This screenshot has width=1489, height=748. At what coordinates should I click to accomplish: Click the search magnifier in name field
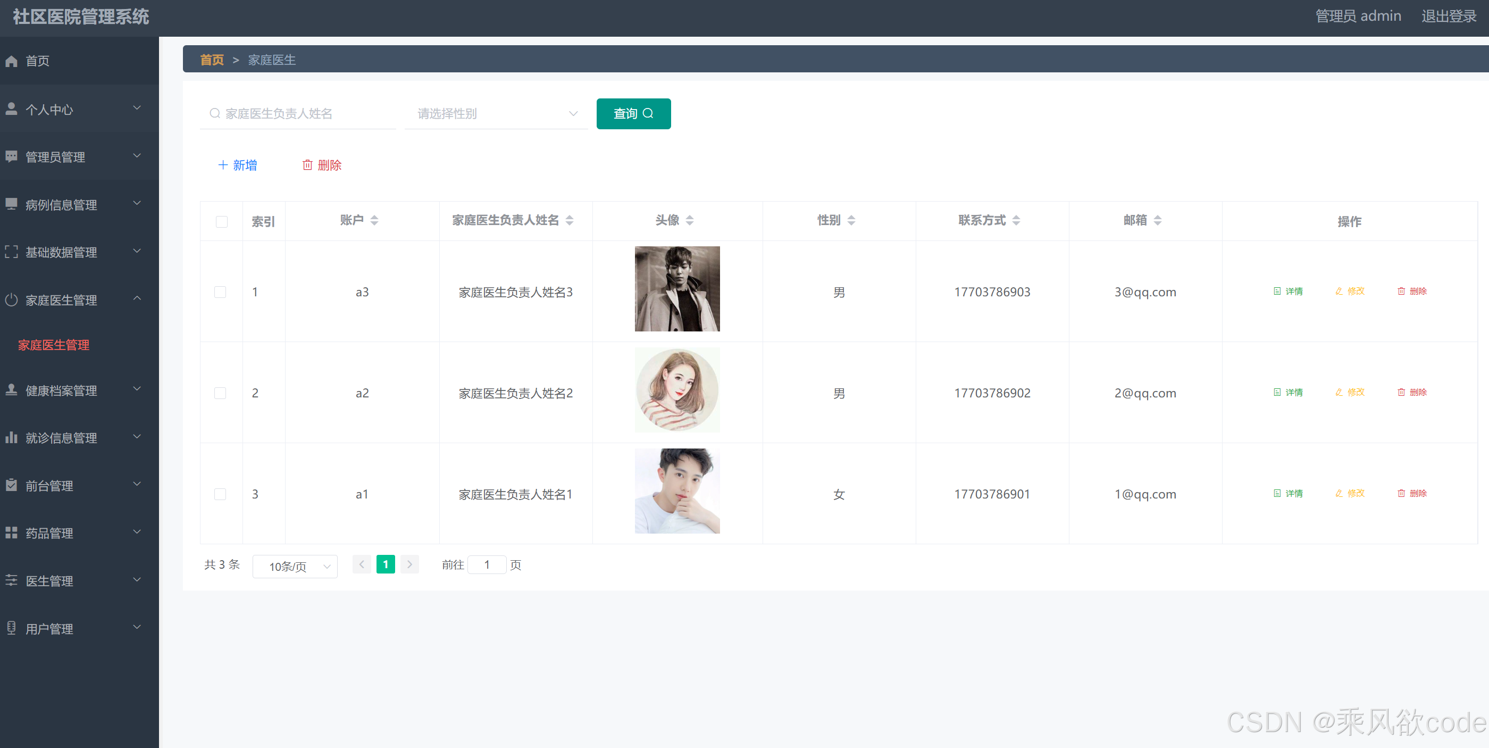[215, 113]
